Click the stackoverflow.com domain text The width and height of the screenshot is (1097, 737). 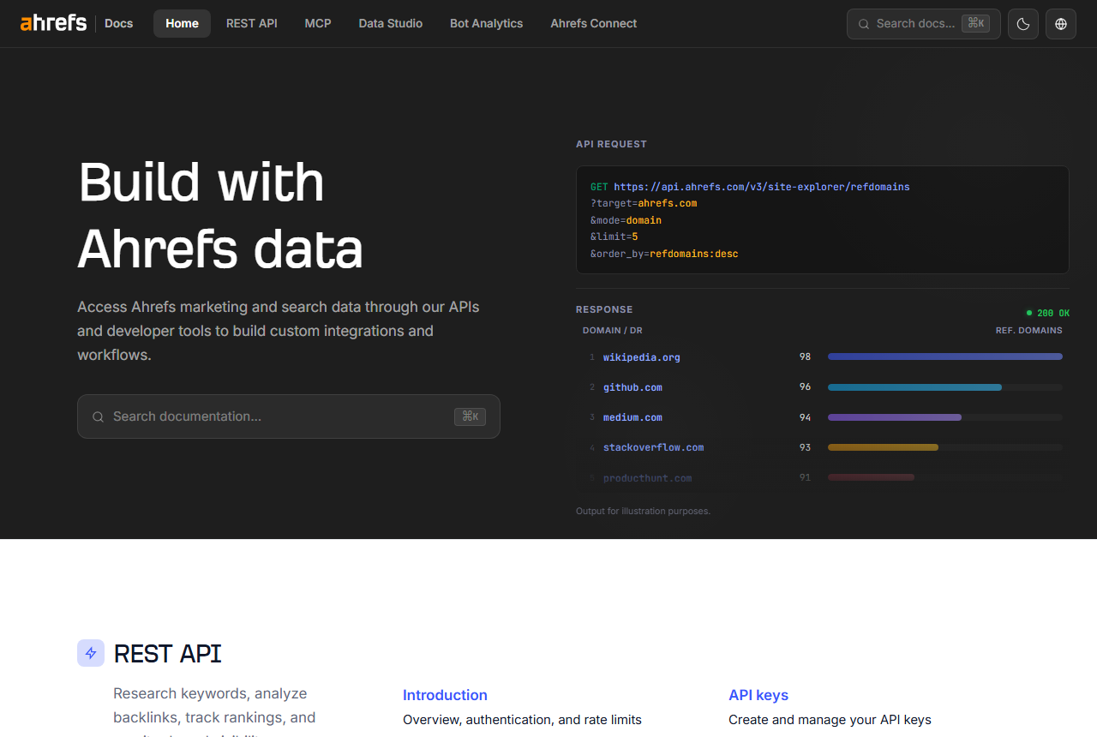(654, 447)
